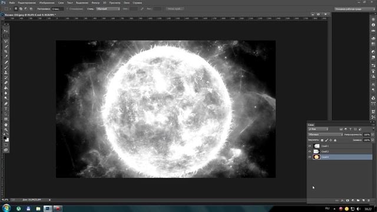This screenshot has height=212, width=377.
Task: Select the Path Selection tool
Action: click(6, 114)
